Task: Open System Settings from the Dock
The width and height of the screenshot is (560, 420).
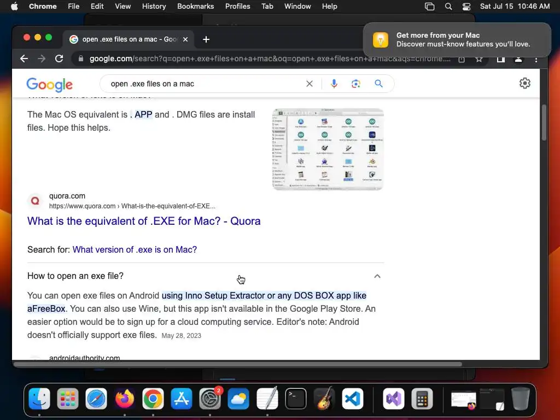Action: (210, 399)
